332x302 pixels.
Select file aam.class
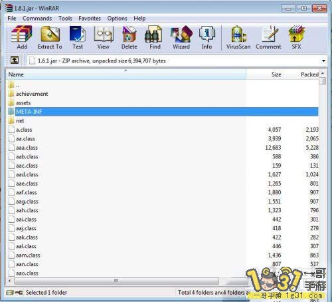click(25, 255)
